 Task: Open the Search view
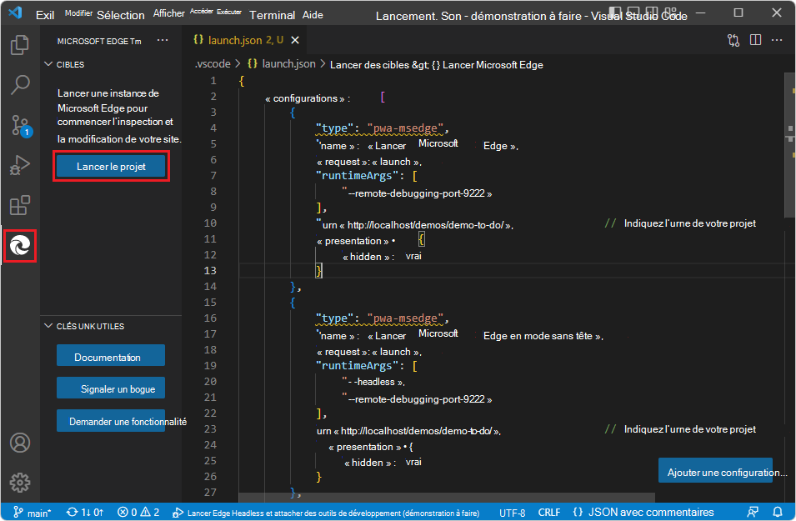tap(20, 85)
